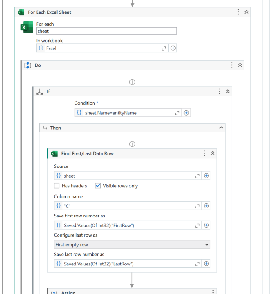Collapse the Then branch section
The image size is (275, 294).
pos(221,128)
